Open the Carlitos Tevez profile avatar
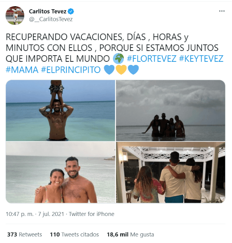The image size is (232, 243). pos(15,15)
